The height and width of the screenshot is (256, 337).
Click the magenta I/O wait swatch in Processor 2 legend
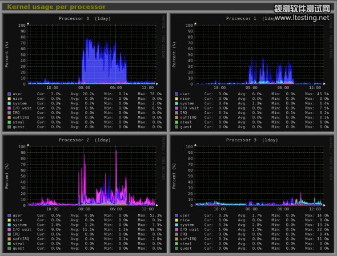tap(9, 230)
